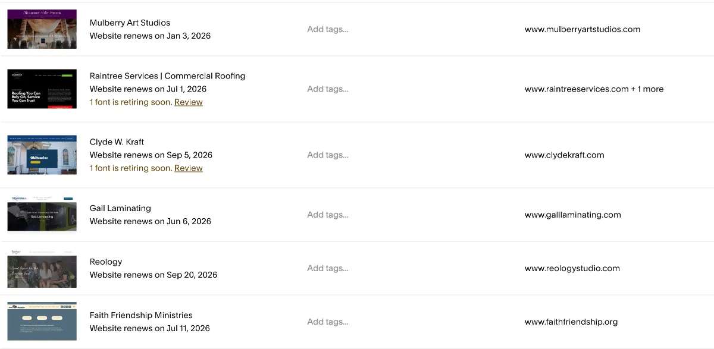The image size is (714, 349).
Task: Open the Faith Friendship Ministries site thumbnail
Action: pos(42,322)
